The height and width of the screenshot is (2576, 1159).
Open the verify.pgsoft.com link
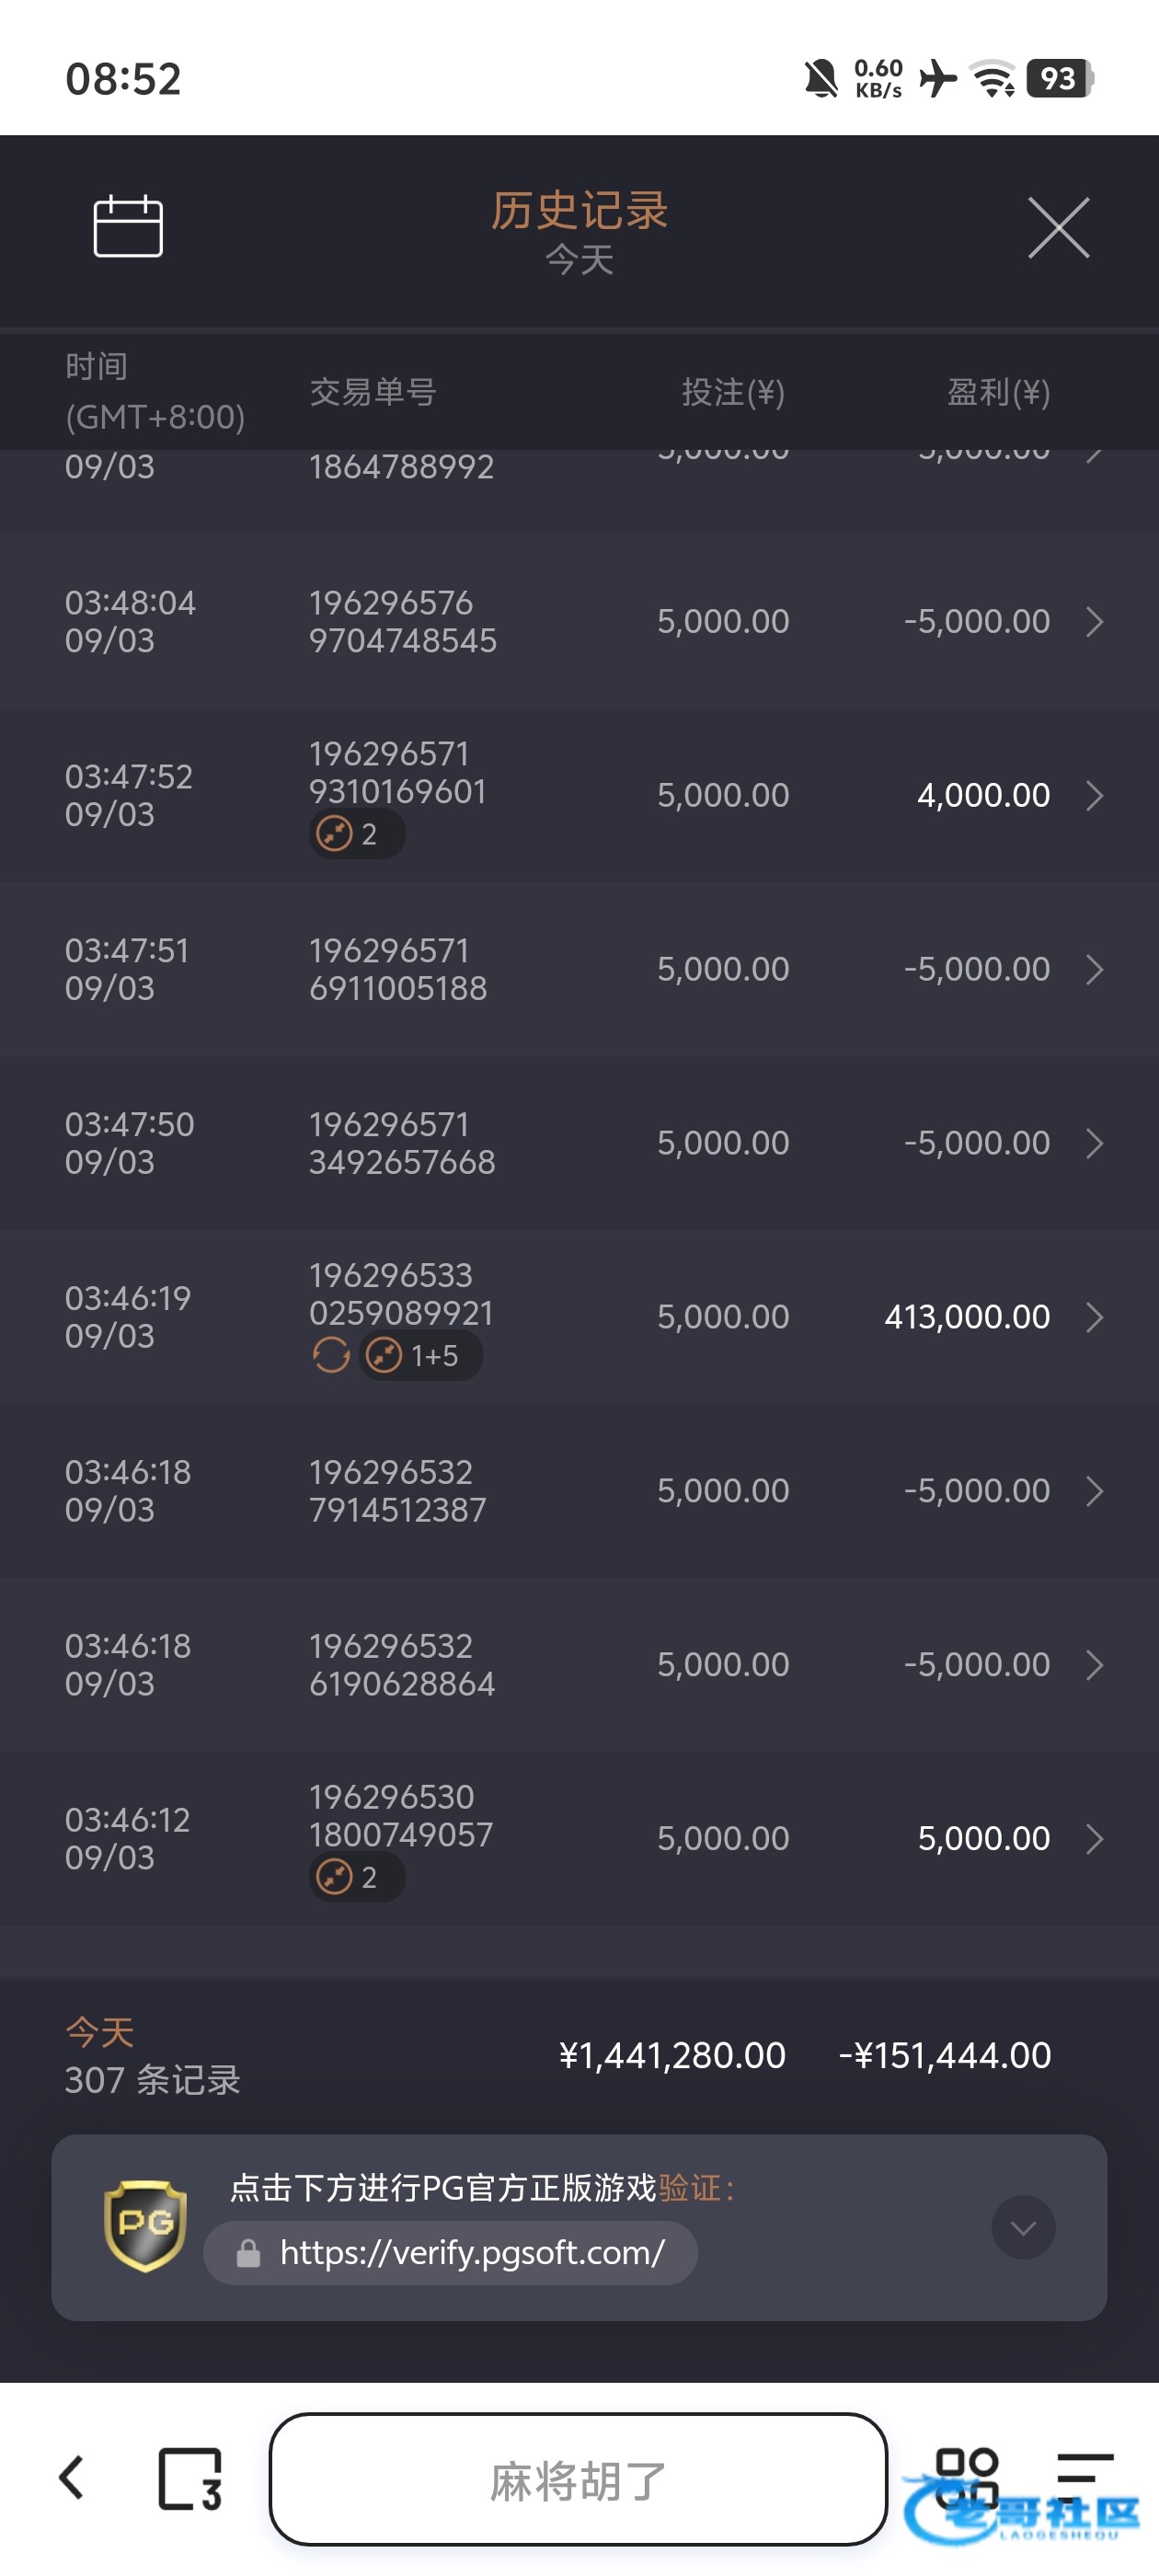[x=471, y=2252]
